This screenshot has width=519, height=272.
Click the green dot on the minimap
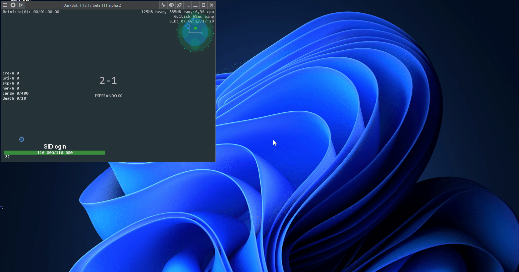tap(195, 28)
